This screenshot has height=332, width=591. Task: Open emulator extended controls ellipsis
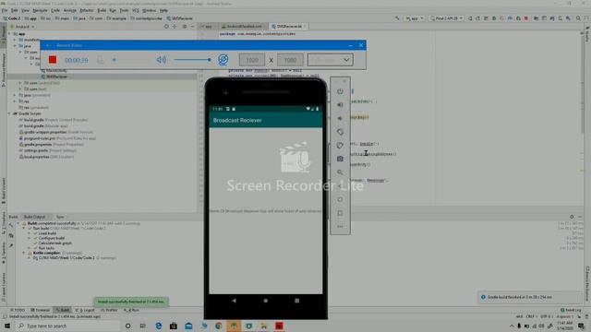click(x=340, y=227)
